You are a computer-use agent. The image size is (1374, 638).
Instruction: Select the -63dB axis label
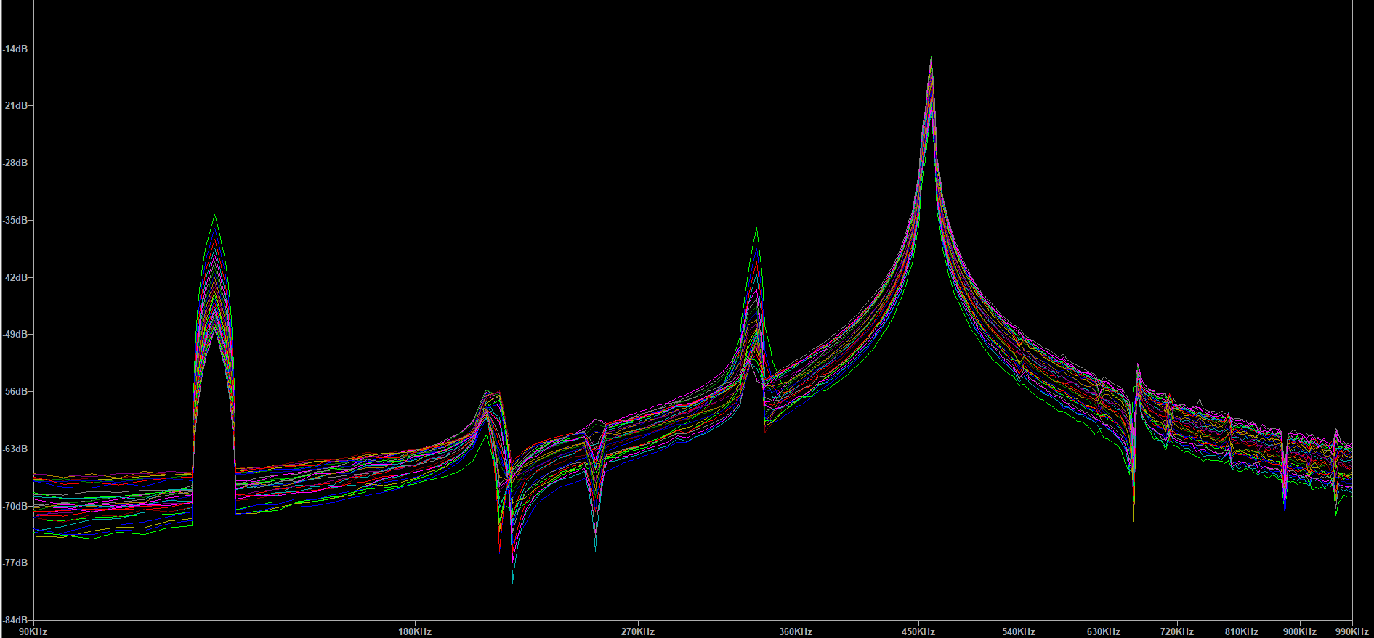[x=15, y=449]
